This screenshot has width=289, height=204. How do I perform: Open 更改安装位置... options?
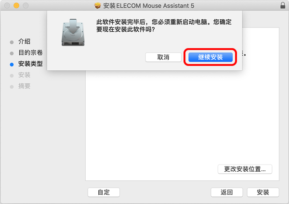coord(245,169)
